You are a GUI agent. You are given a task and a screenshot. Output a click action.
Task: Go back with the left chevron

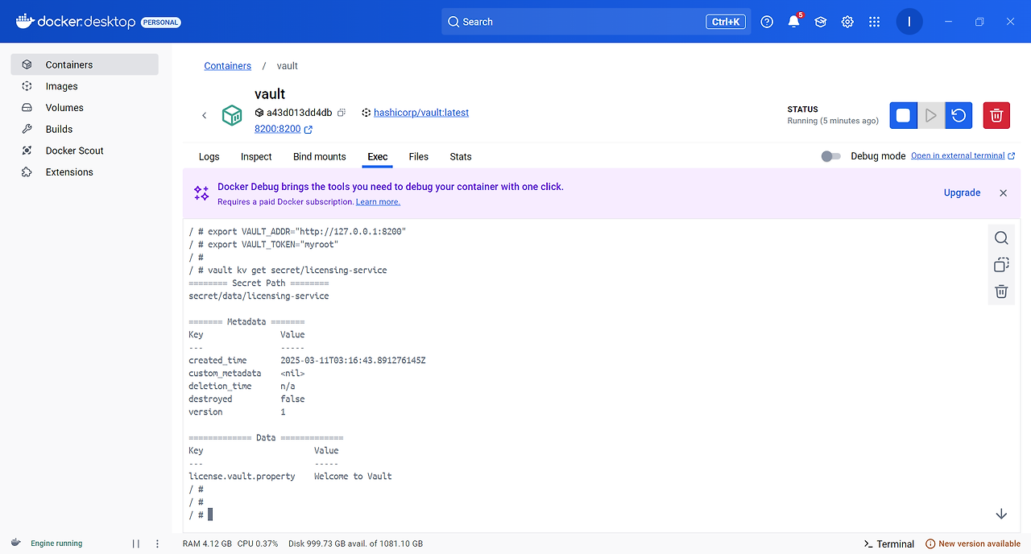(x=205, y=115)
